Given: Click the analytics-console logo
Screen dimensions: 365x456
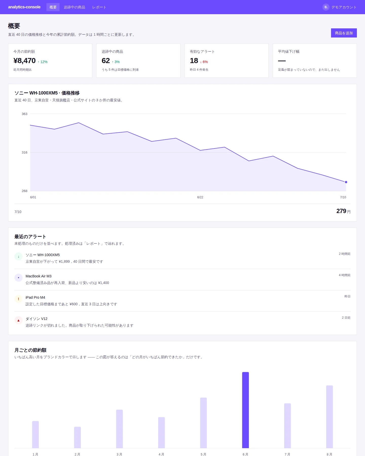Looking at the screenshot, I should 24,7.
